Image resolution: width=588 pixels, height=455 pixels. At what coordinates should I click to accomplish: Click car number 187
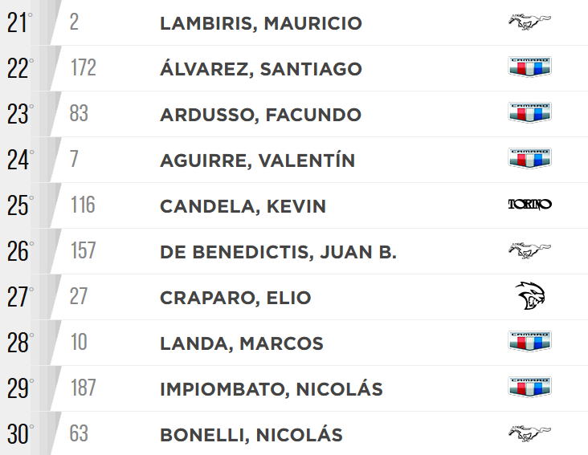pyautogui.click(x=83, y=389)
